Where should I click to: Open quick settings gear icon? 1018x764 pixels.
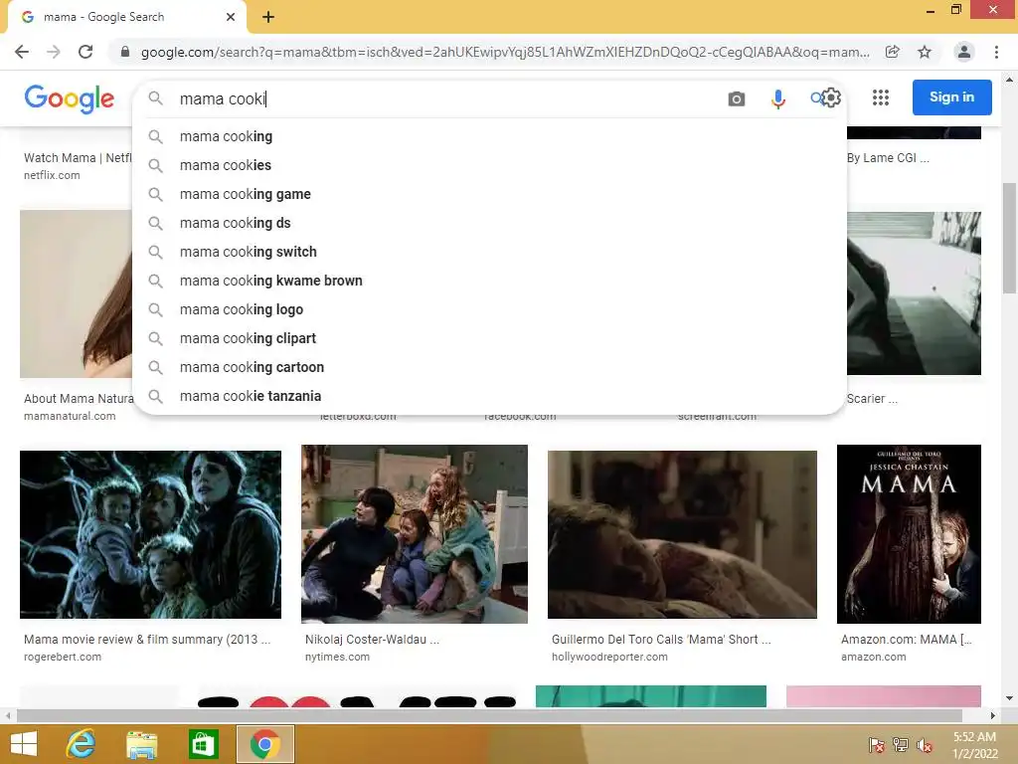832,97
